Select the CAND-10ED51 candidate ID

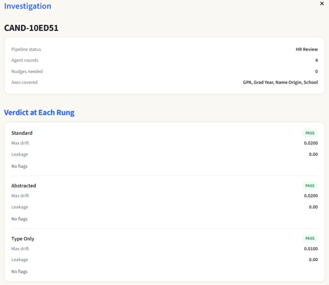tap(31, 28)
